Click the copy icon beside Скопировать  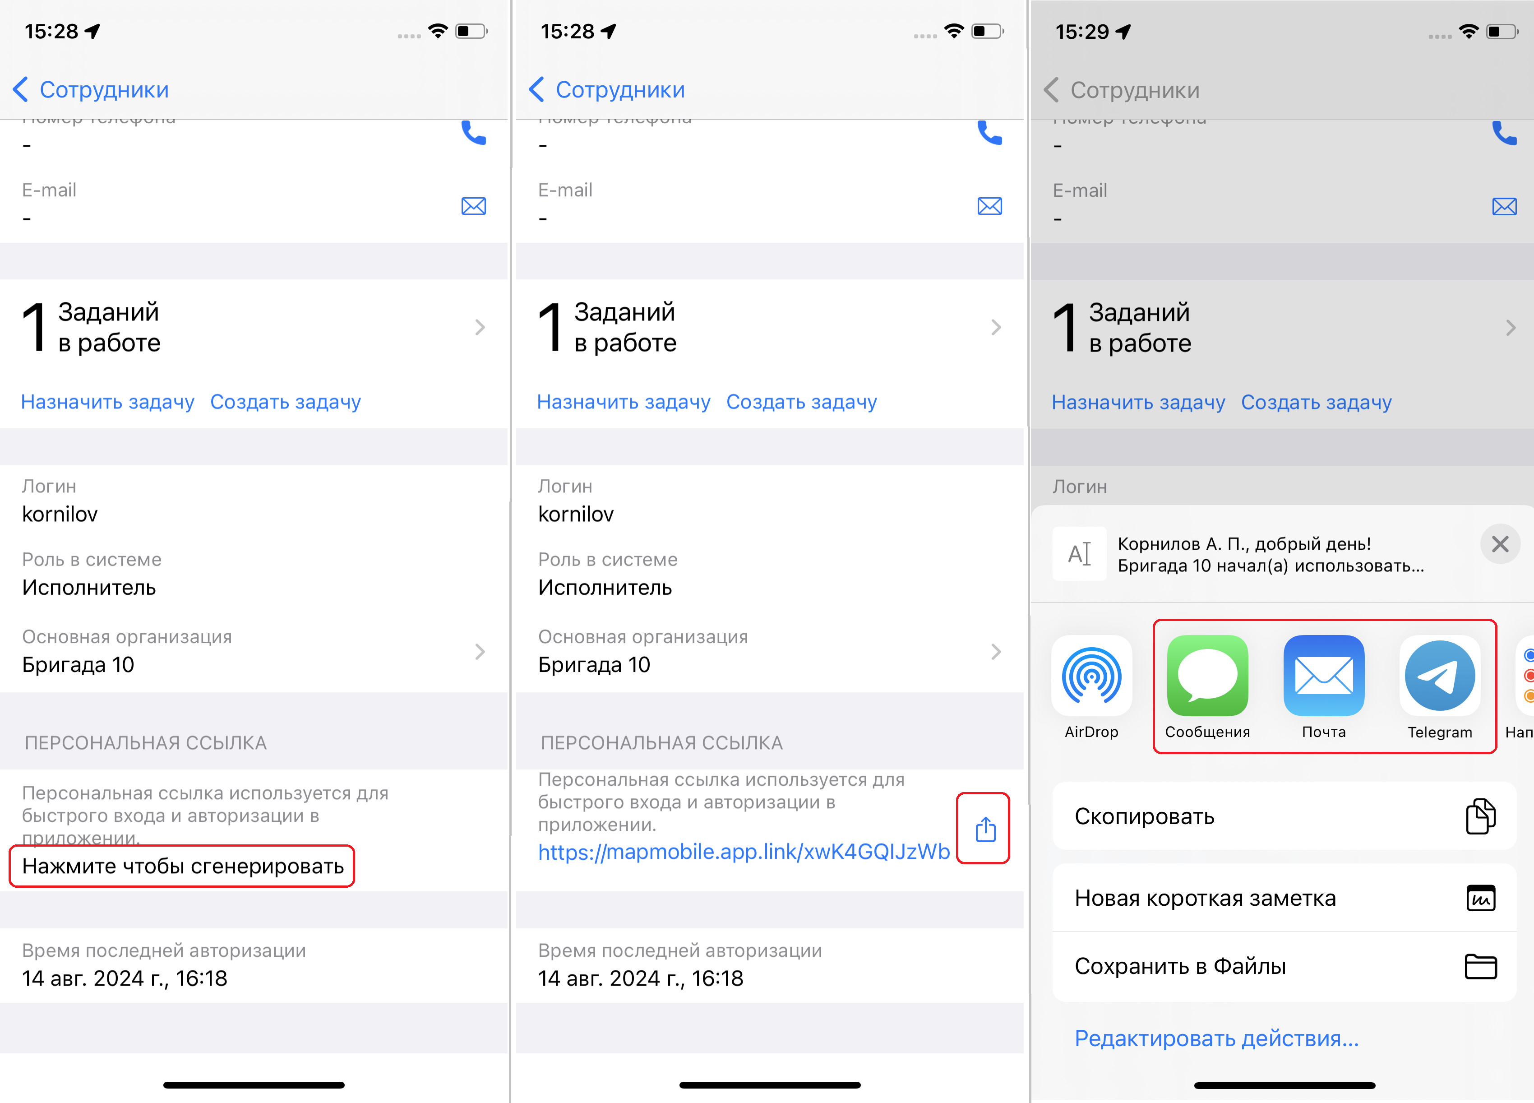pyautogui.click(x=1481, y=816)
